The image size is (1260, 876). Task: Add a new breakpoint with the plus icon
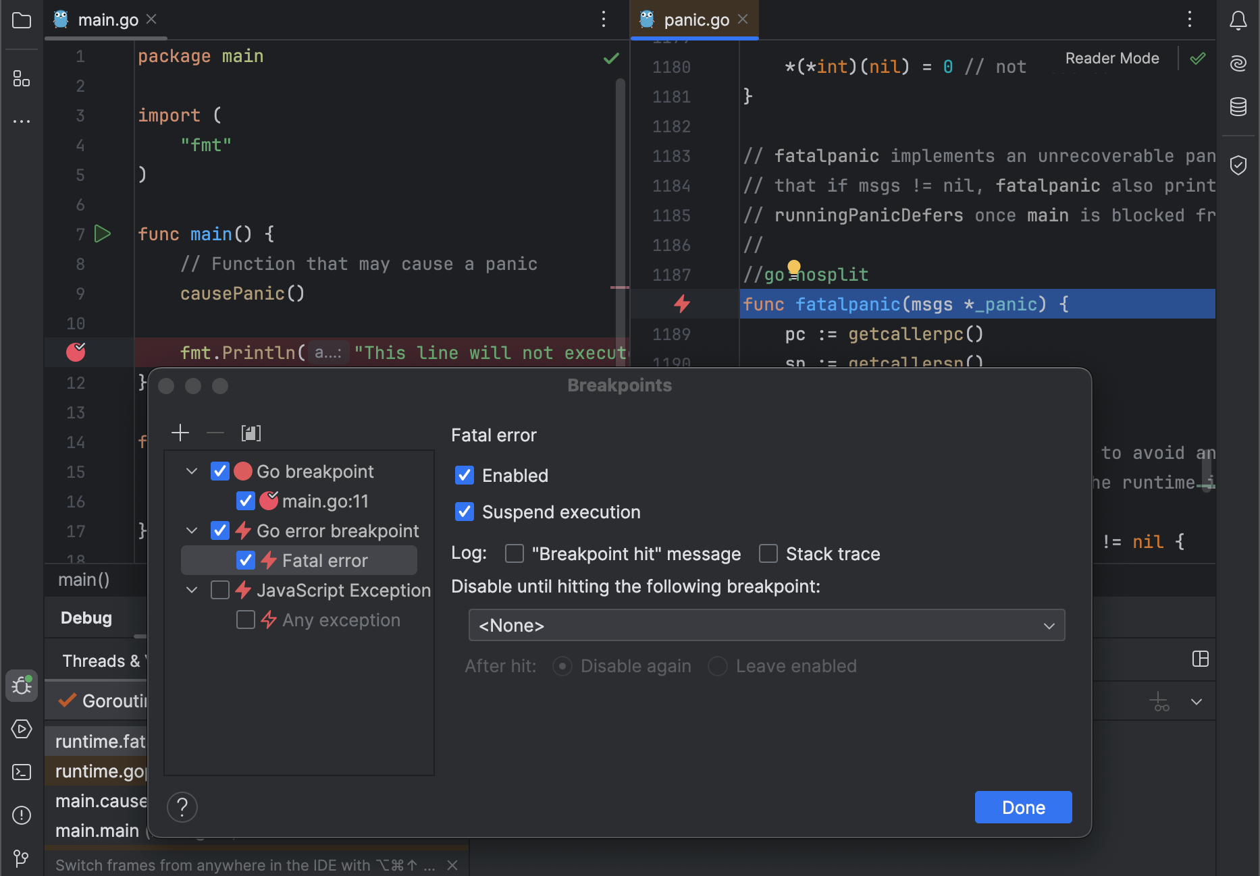pyautogui.click(x=180, y=433)
